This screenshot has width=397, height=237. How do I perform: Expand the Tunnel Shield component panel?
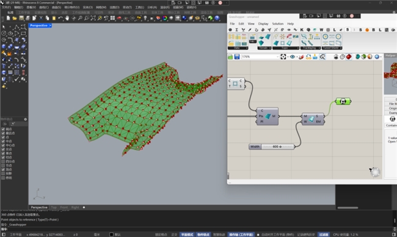pyautogui.click(x=332, y=48)
